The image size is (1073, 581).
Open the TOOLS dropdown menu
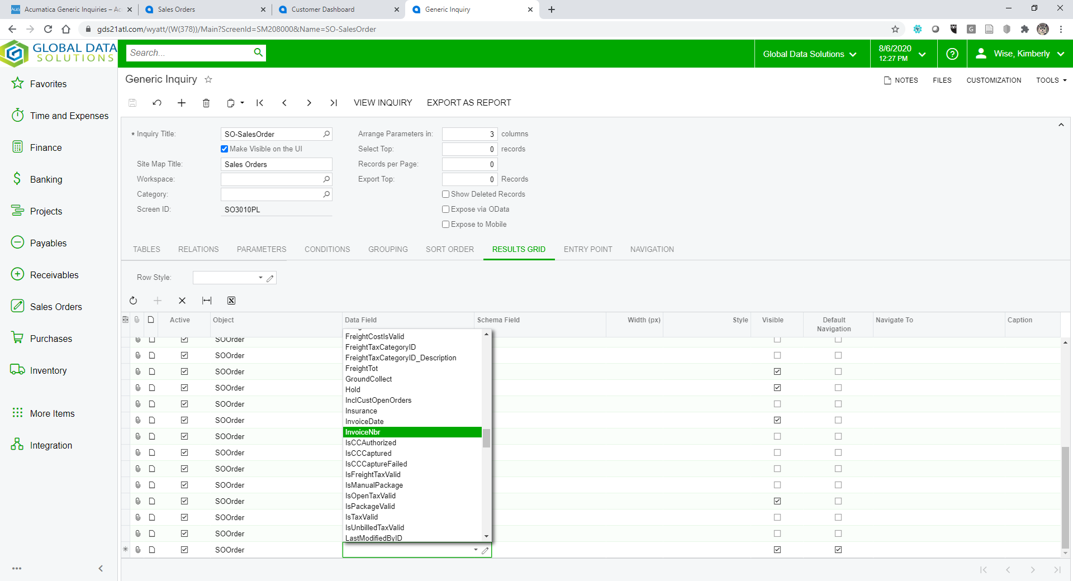click(1051, 80)
